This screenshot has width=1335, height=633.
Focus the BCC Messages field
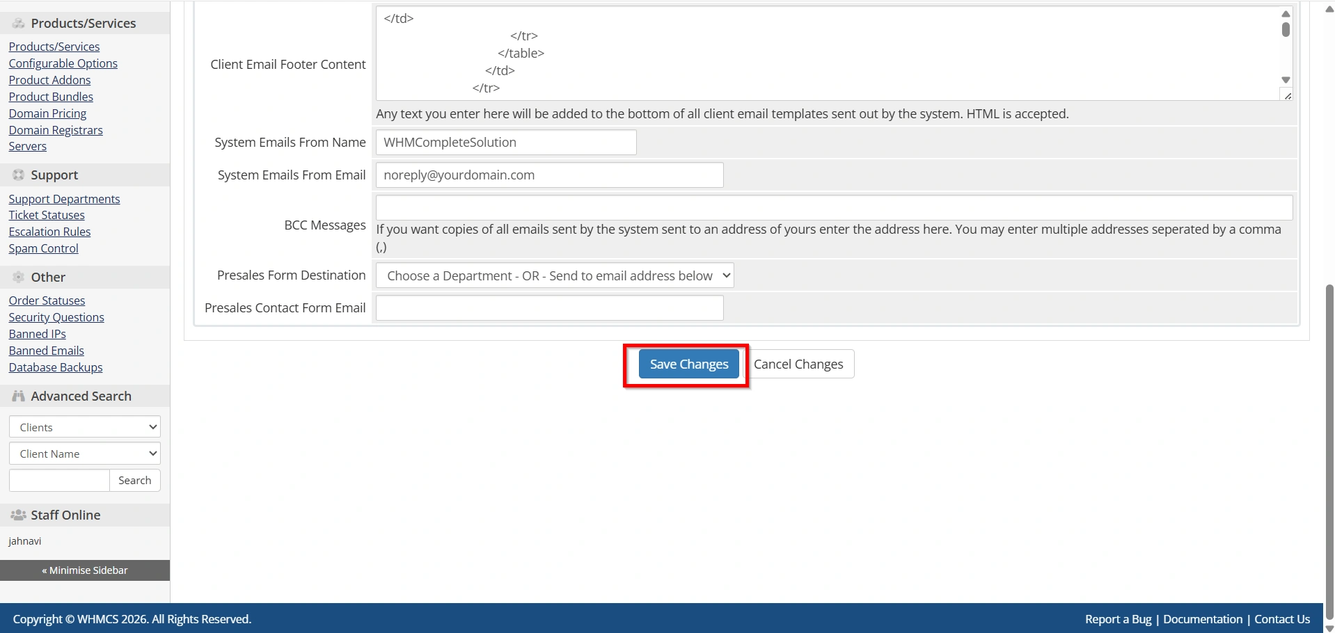coord(835,207)
